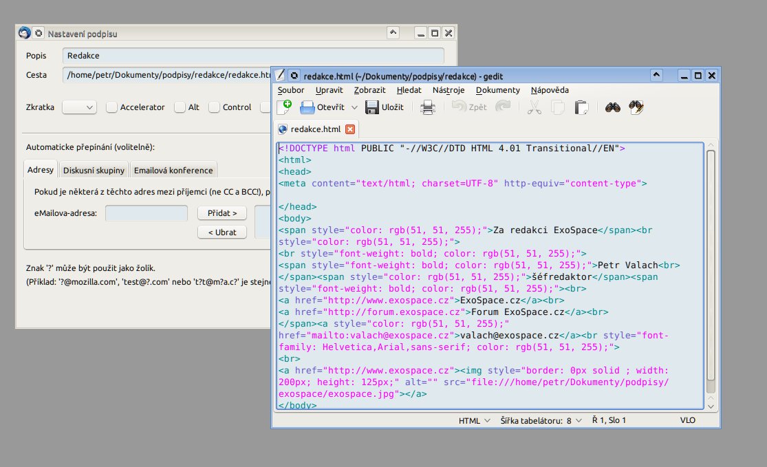
Task: Close the gedit window
Action: [x=712, y=76]
